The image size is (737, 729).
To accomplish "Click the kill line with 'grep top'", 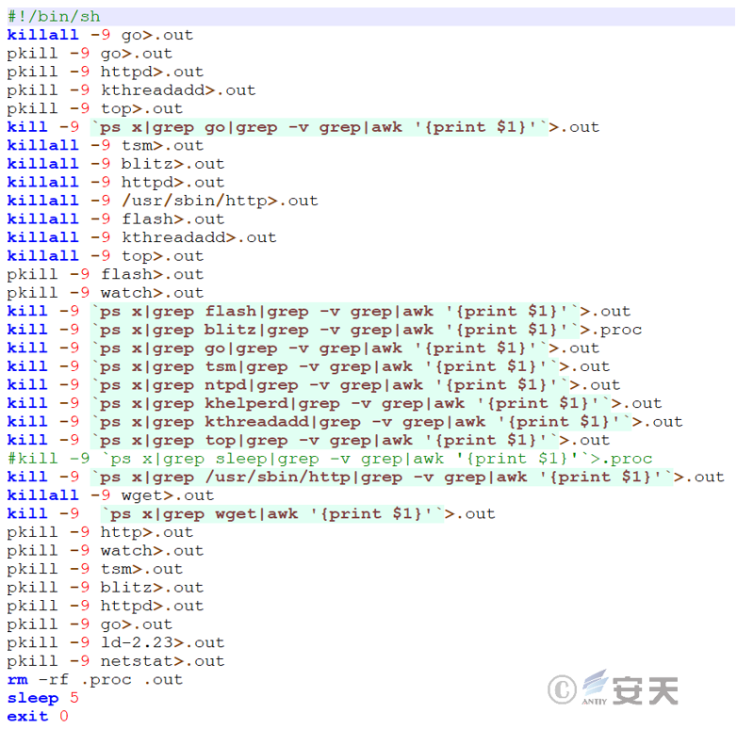I will (308, 440).
